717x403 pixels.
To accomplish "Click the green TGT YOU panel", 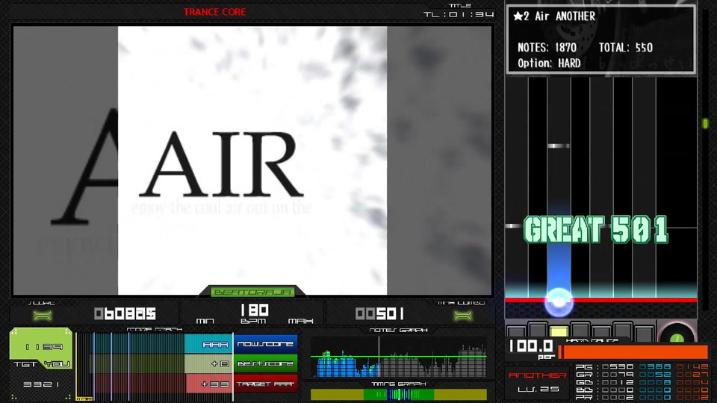I will tap(41, 349).
